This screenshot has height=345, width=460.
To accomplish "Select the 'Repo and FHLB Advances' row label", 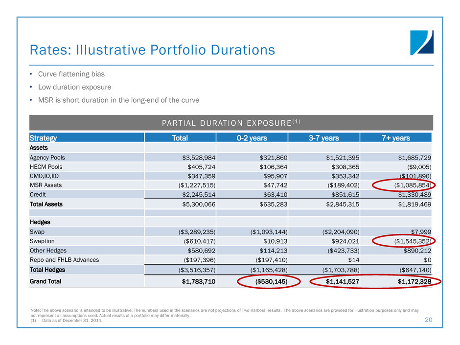I will pyautogui.click(x=65, y=260).
